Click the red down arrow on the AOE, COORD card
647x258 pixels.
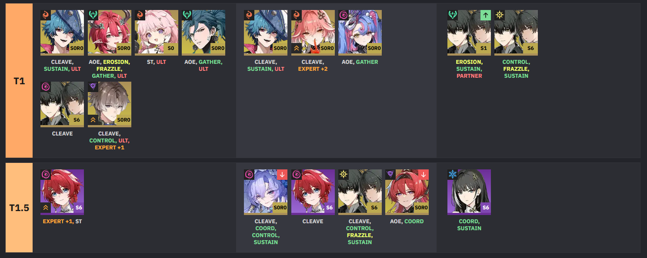tap(424, 175)
